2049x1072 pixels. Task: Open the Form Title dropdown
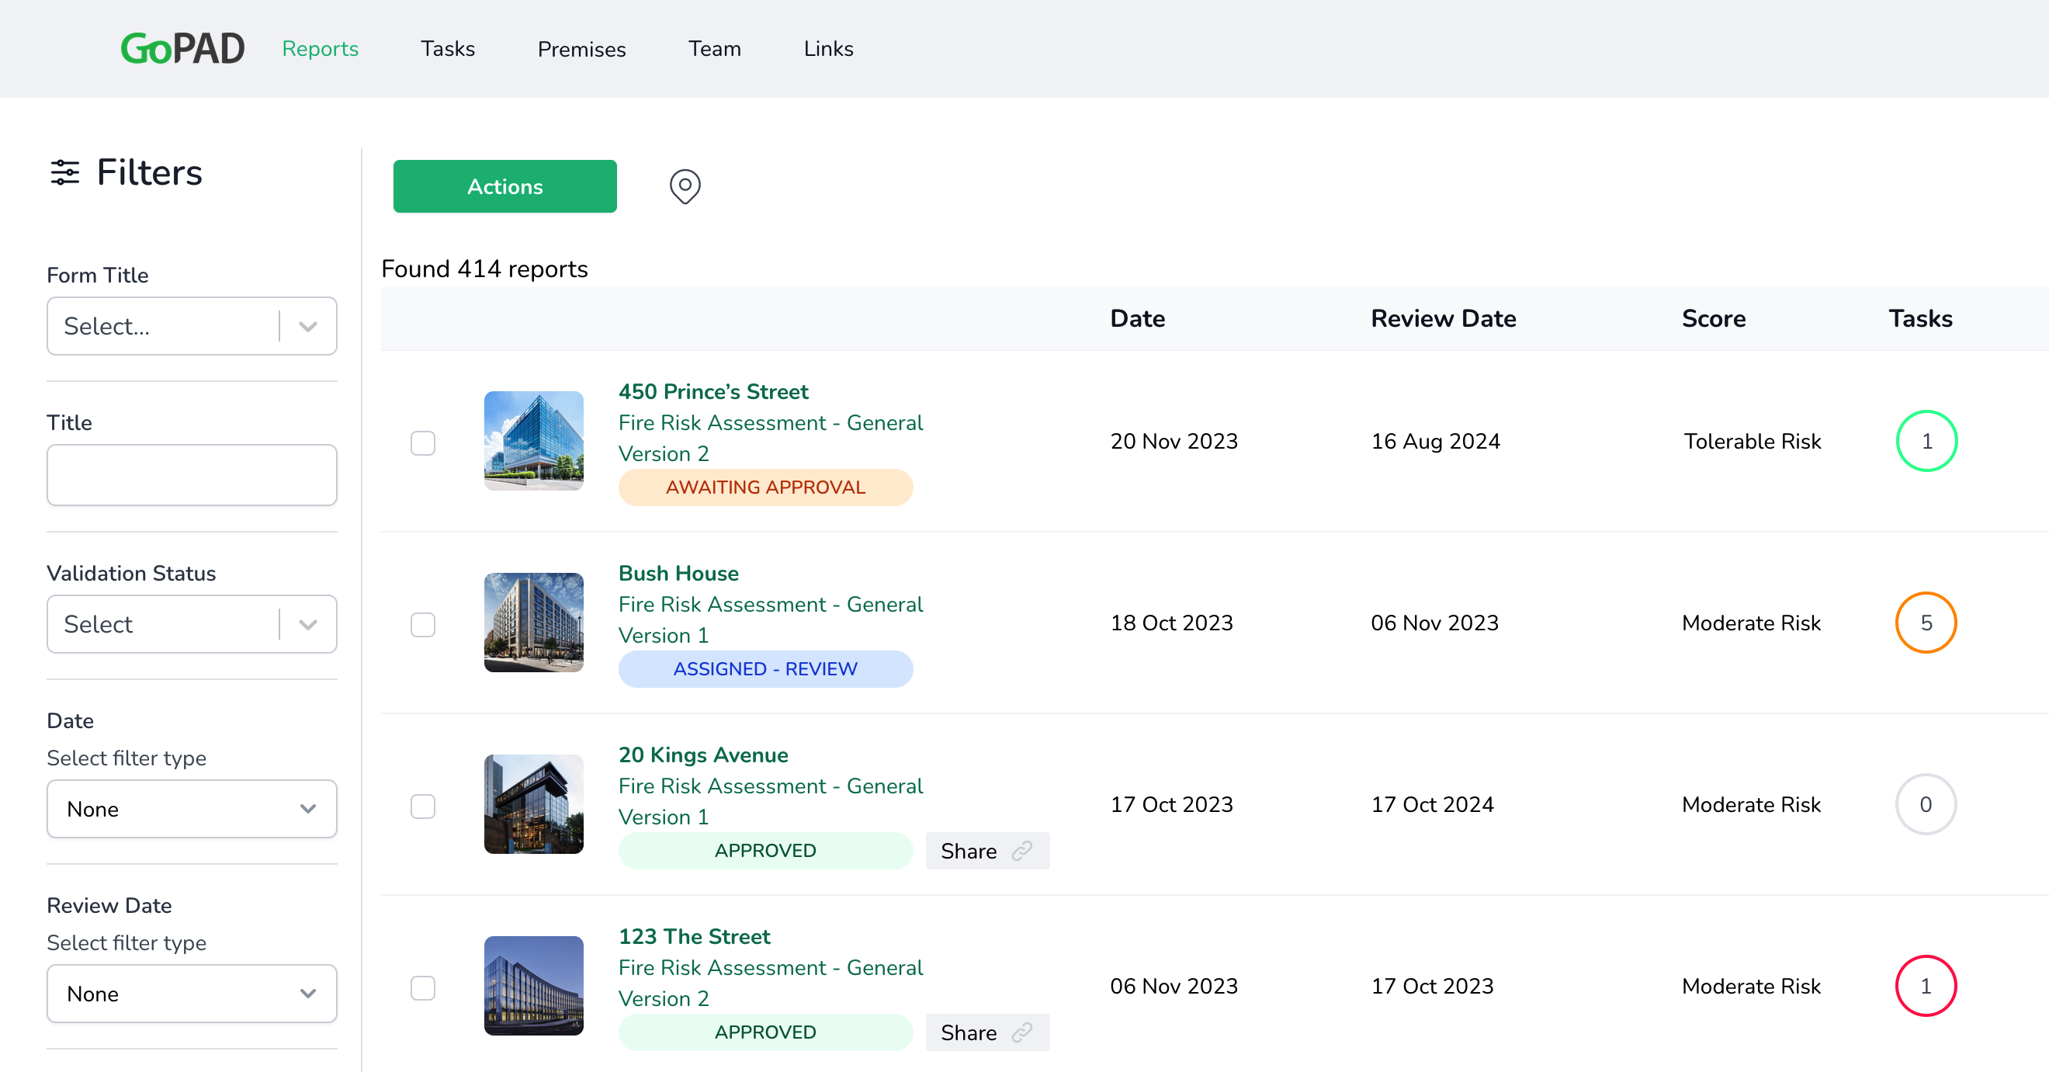(192, 326)
